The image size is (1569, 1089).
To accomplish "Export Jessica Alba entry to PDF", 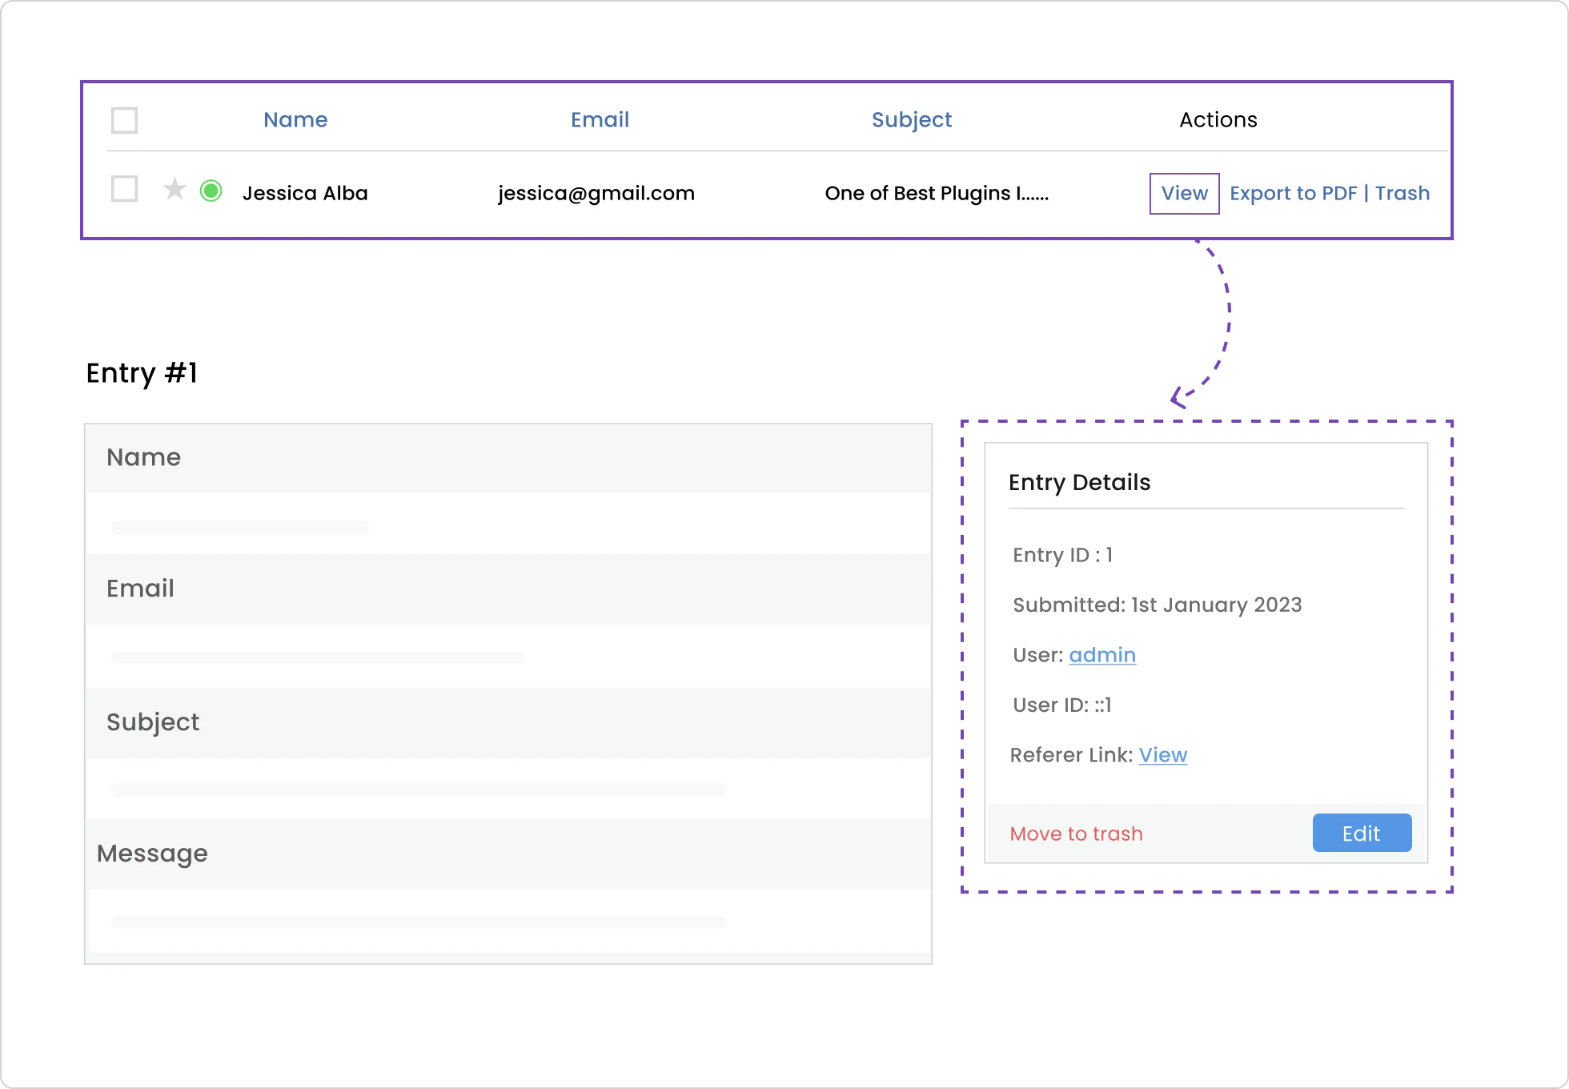I will point(1294,193).
